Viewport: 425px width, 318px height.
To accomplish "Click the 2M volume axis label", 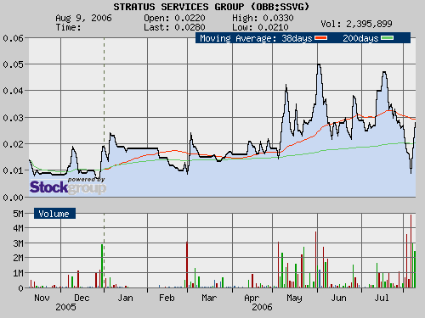I will 18,258.
